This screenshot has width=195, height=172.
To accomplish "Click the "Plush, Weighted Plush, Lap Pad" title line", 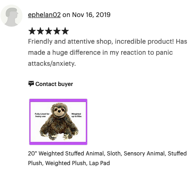I will 69,163.
